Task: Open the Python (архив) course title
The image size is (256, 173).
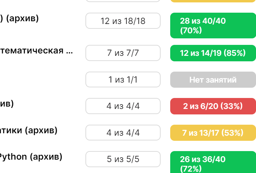Action: [30, 157]
